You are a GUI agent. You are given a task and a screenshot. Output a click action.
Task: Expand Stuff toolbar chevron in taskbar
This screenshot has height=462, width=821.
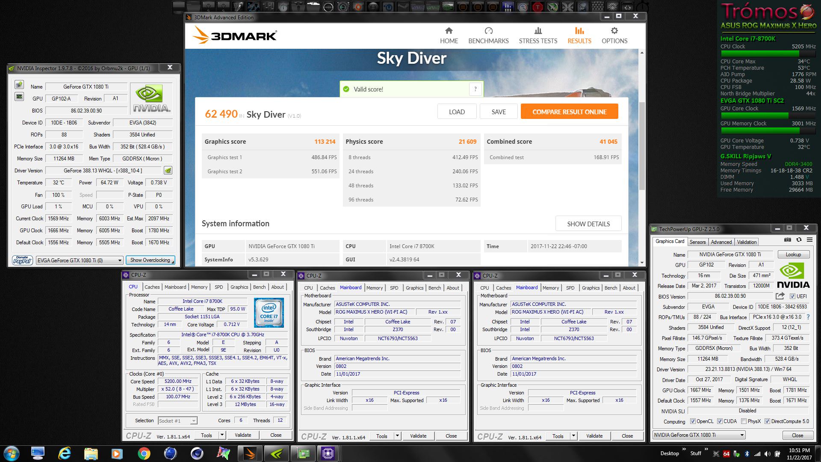click(x=706, y=449)
